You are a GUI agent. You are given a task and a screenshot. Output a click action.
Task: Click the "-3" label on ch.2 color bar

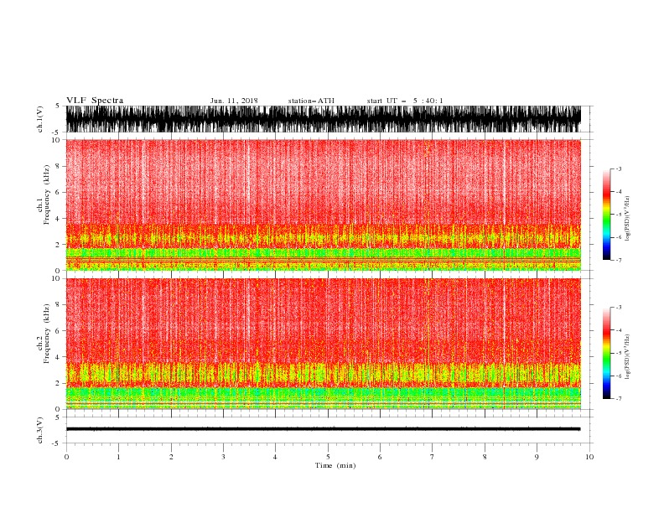(x=618, y=308)
